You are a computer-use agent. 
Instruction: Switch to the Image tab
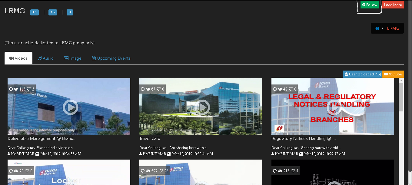[x=73, y=58]
